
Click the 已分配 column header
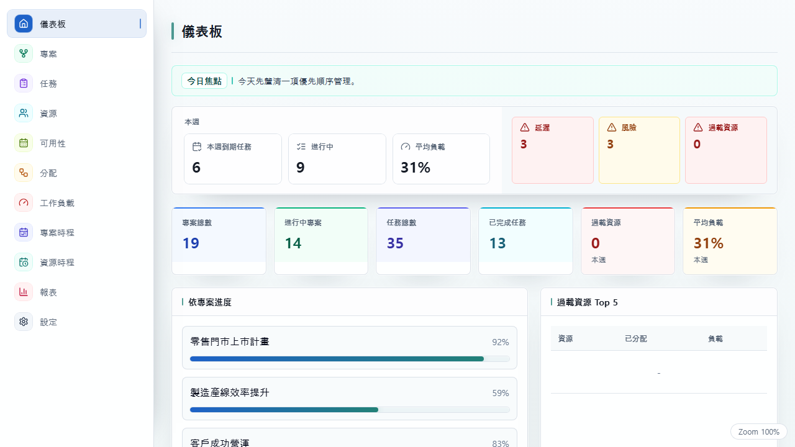tap(636, 338)
